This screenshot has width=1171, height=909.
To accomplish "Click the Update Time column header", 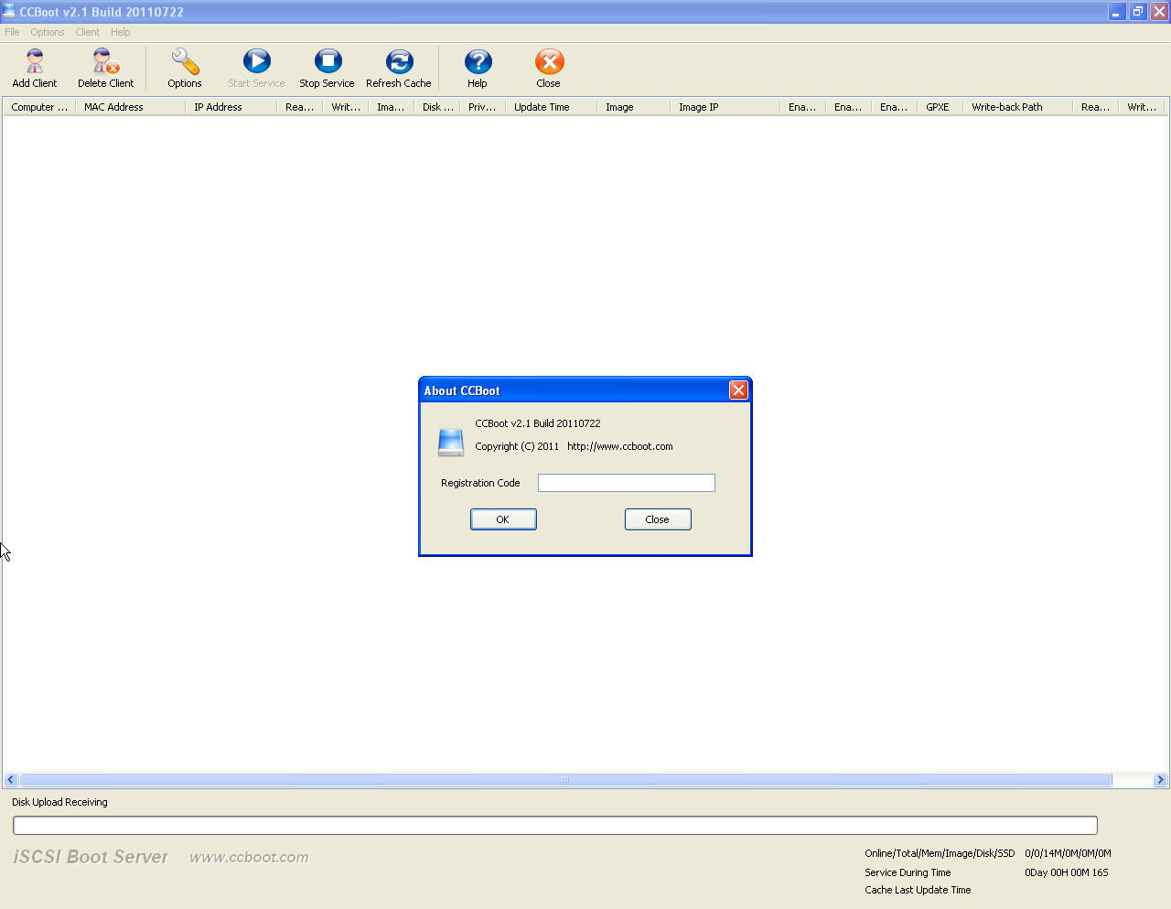I will [x=552, y=107].
